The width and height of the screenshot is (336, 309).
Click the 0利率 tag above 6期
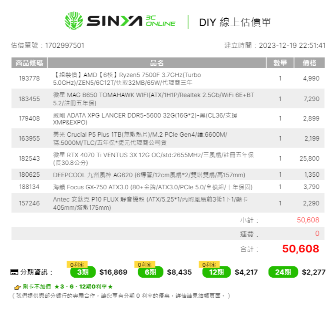coord(145,264)
